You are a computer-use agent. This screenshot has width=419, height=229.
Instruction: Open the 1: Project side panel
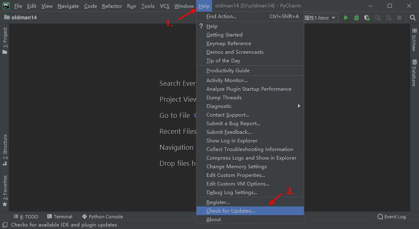(x=5, y=41)
